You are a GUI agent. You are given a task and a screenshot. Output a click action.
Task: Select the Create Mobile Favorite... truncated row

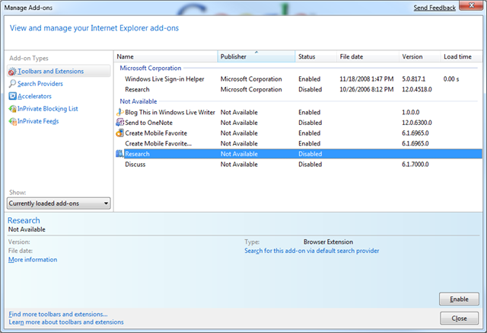click(298, 143)
